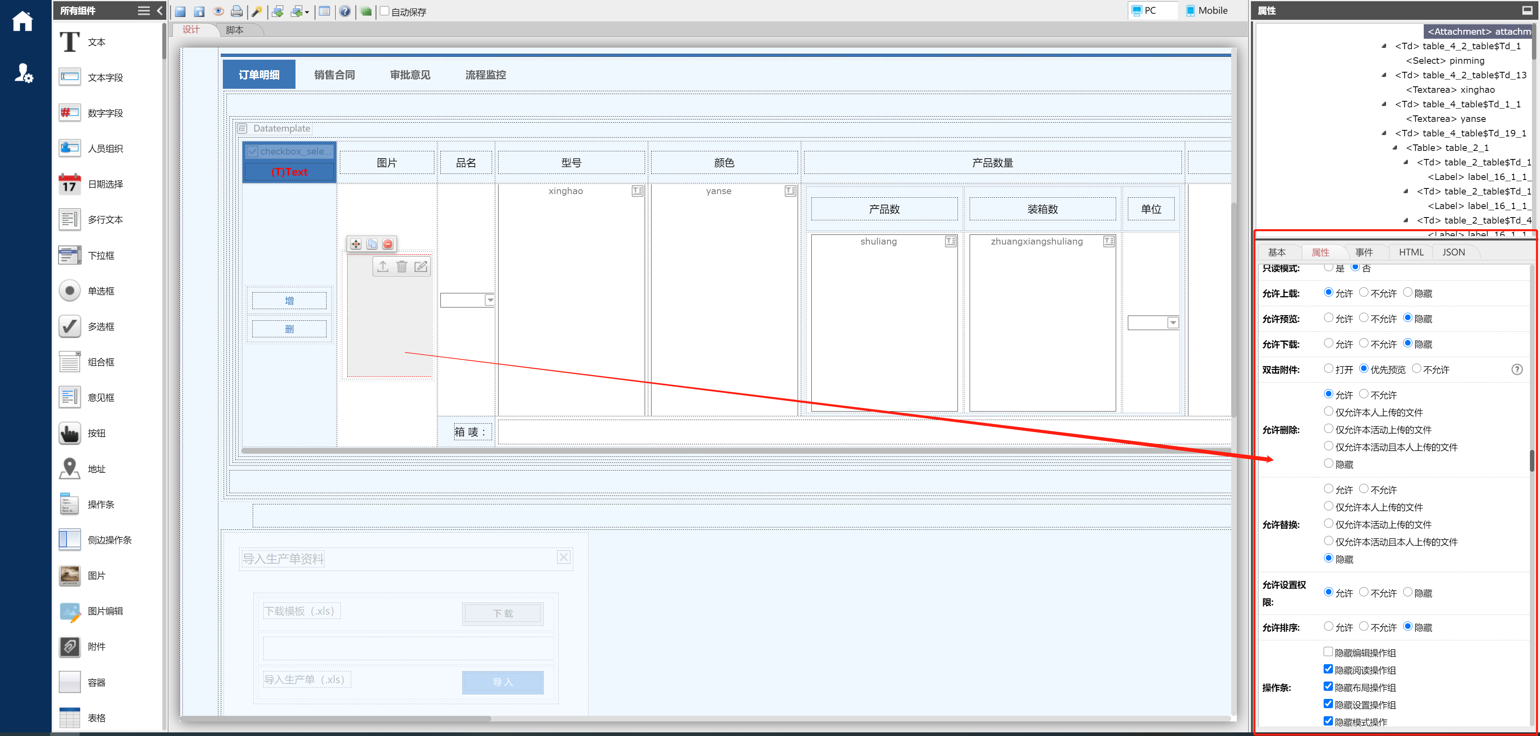The height and width of the screenshot is (736, 1540).
Task: Enable the 自动保存 checkbox
Action: [x=385, y=11]
